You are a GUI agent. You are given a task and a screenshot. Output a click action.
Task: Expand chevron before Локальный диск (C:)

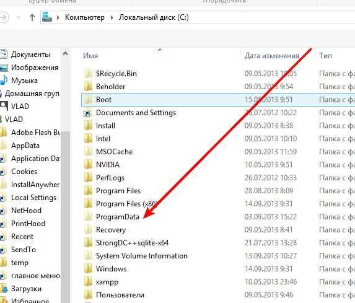(x=112, y=17)
